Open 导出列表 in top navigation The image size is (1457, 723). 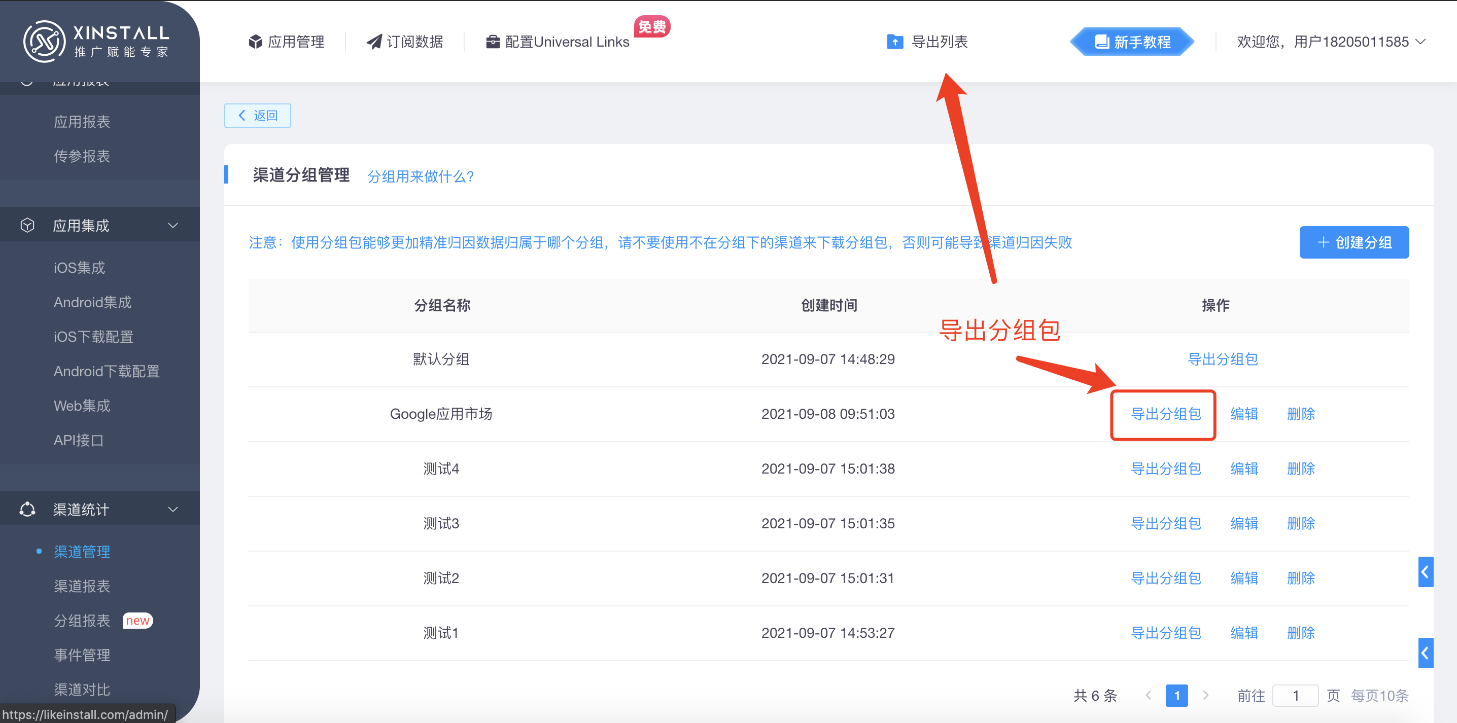coord(927,41)
